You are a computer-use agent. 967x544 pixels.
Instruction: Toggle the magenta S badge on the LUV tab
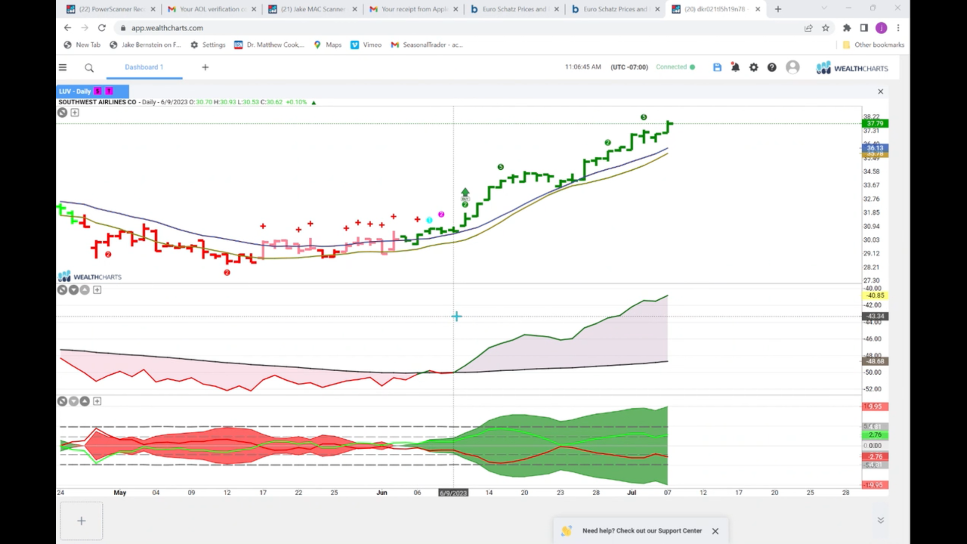98,91
